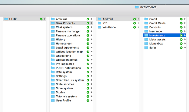The width and height of the screenshot is (189, 112).
Task: Expand UI UX folder arrow
Action: pos(45,19)
